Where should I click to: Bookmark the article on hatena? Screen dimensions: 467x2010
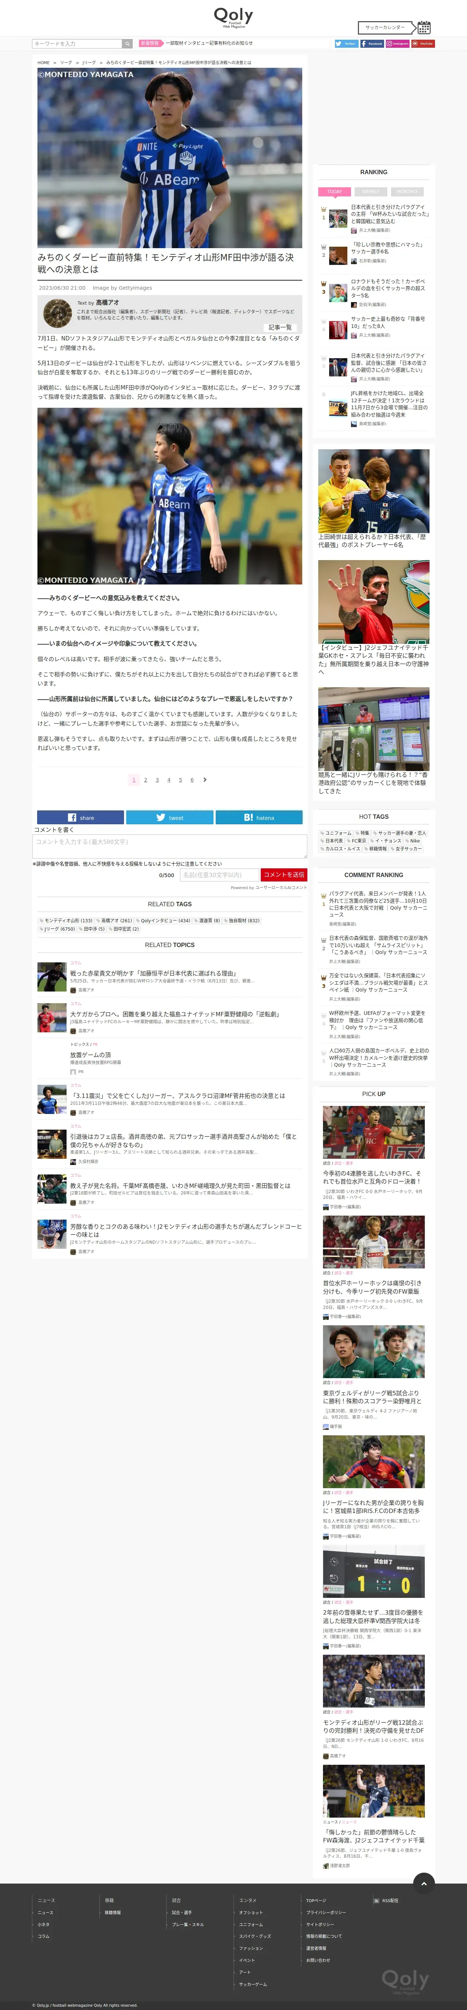point(259,817)
